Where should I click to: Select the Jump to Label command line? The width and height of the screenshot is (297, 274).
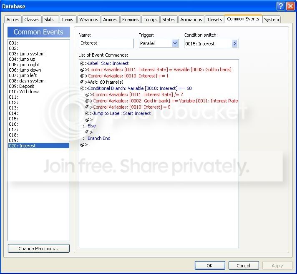[x=121, y=113]
